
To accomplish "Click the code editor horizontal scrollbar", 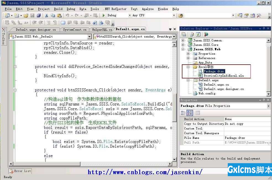I will 91,164.
